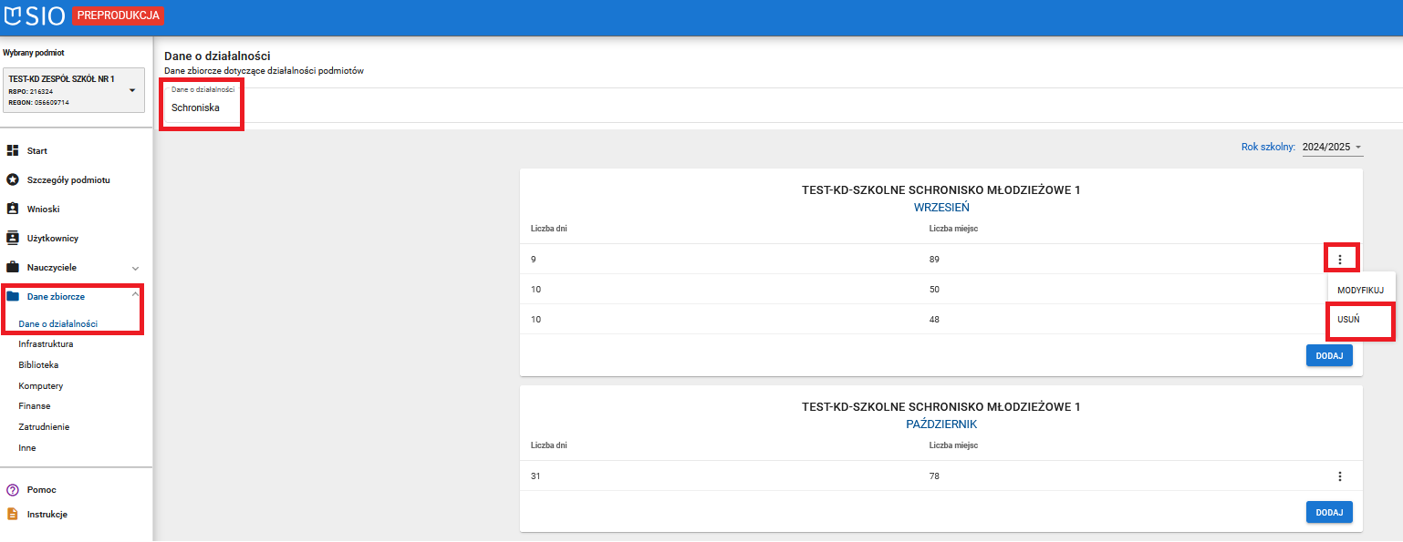The image size is (1403, 542).
Task: Click the Dane o działalności Schroniska field
Action: [x=202, y=107]
